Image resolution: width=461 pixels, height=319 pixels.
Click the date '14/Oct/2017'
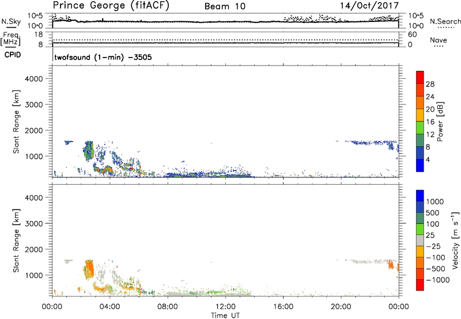(369, 6)
